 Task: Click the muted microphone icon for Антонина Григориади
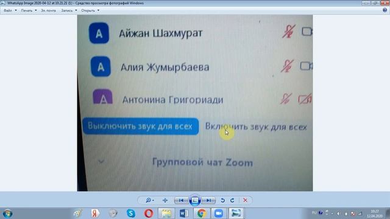[x=286, y=99]
